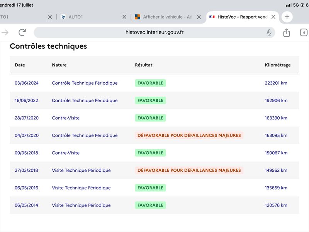Switch to the Afficher le véhicule tab

tap(163, 17)
